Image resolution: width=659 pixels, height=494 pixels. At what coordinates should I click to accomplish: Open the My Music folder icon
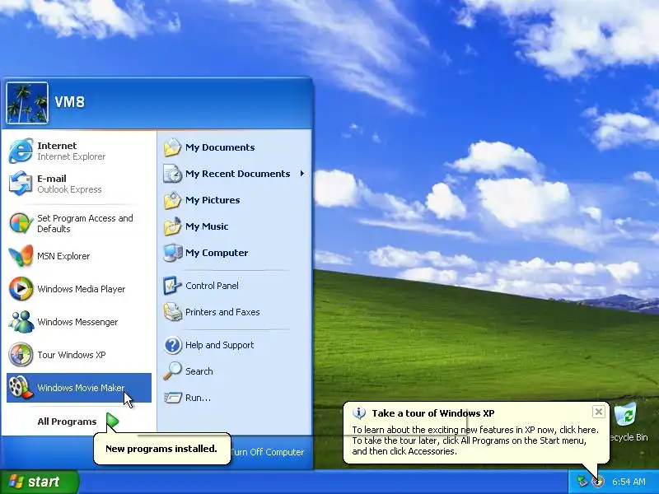point(172,226)
